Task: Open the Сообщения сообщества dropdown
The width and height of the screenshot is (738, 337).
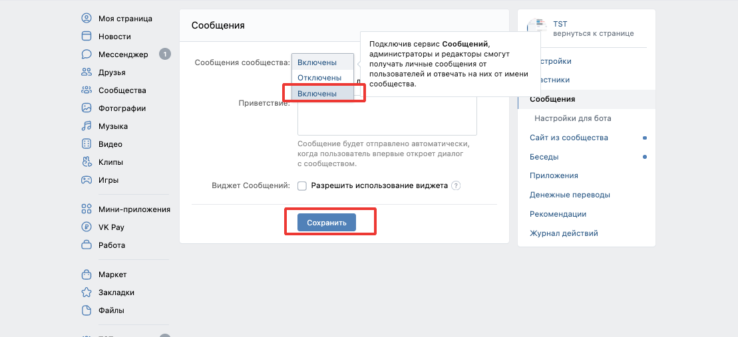Action: coord(323,62)
